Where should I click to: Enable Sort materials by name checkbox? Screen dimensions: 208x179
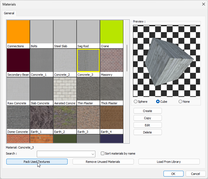102,153
